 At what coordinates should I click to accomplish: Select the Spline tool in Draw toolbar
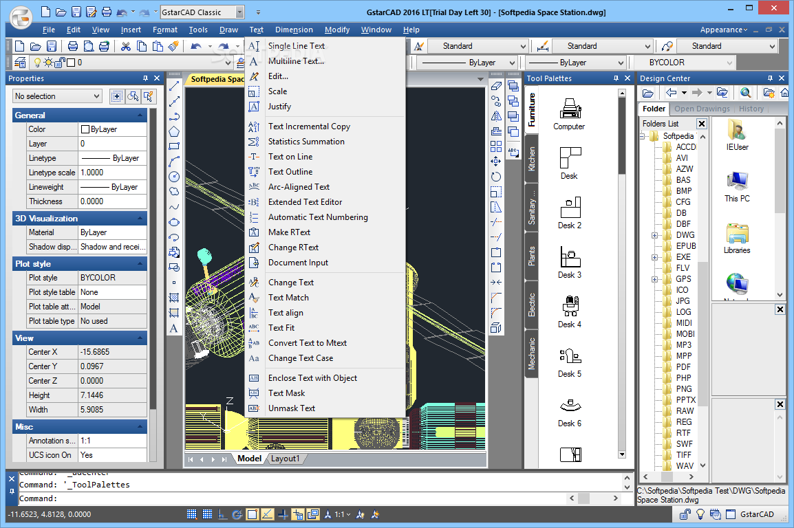[x=173, y=207]
